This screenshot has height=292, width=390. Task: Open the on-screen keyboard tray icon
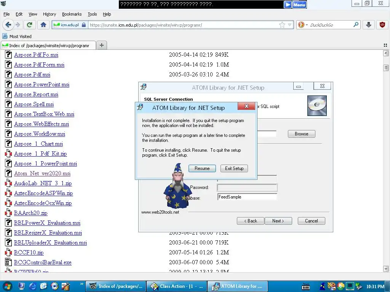[306, 286]
